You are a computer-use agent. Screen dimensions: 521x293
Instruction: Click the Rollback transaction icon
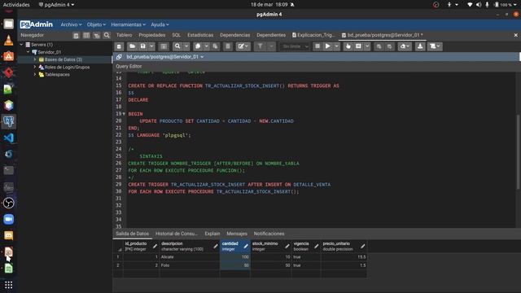click(389, 46)
